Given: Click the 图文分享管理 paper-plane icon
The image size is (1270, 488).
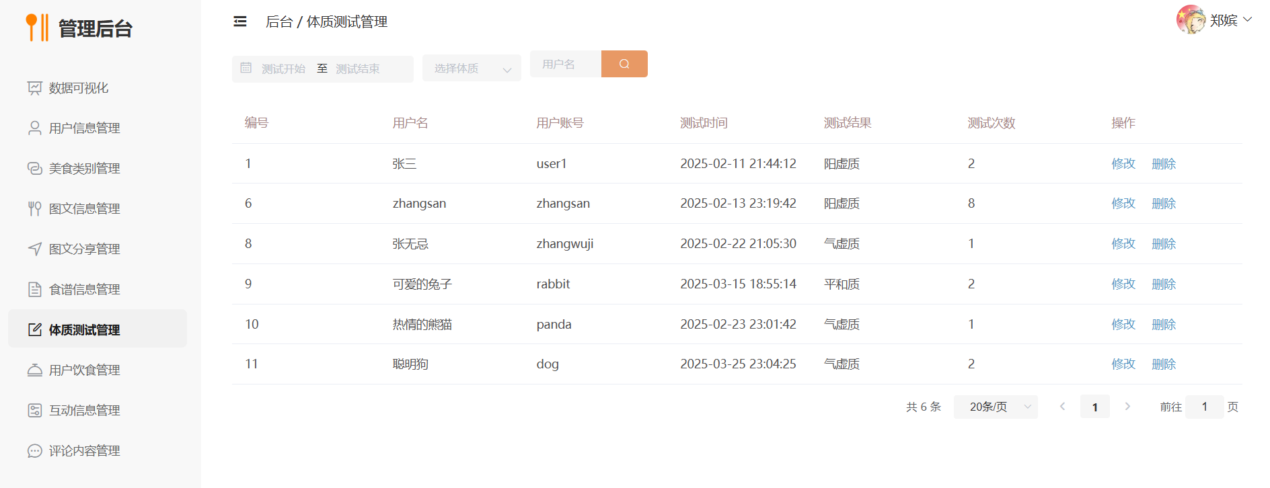Looking at the screenshot, I should click(35, 249).
